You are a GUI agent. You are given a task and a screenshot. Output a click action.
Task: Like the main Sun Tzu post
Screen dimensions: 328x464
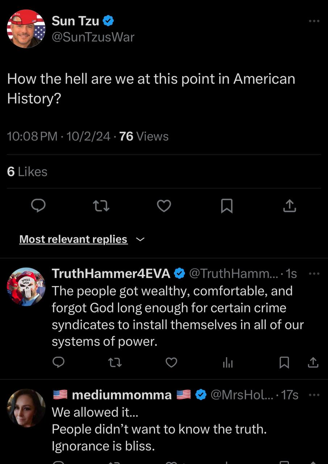pos(164,206)
